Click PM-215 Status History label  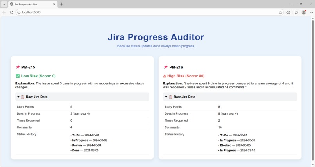(27, 134)
